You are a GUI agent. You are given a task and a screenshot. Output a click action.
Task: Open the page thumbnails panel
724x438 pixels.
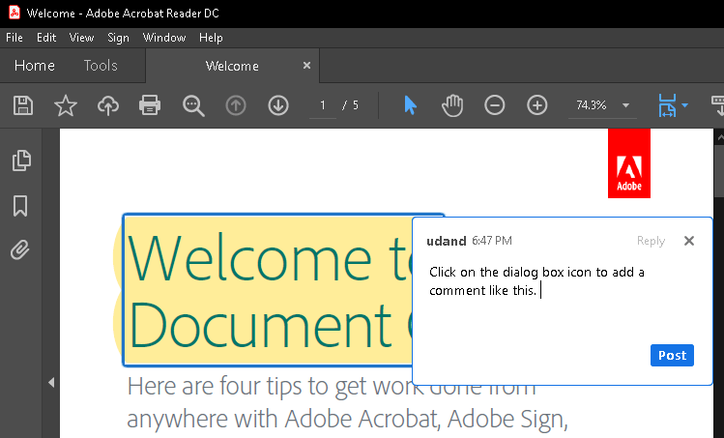pos(20,161)
